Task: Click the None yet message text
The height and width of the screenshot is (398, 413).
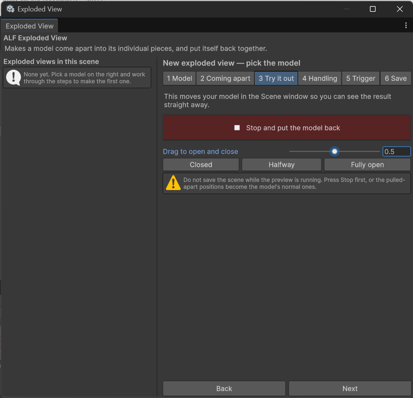Action: click(84, 78)
